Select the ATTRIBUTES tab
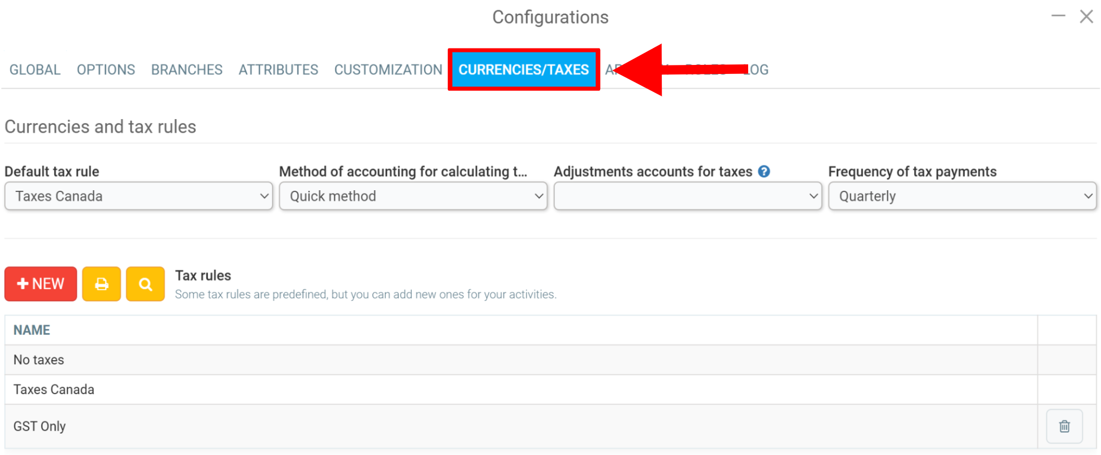Image resolution: width=1101 pixels, height=455 pixels. click(x=278, y=69)
